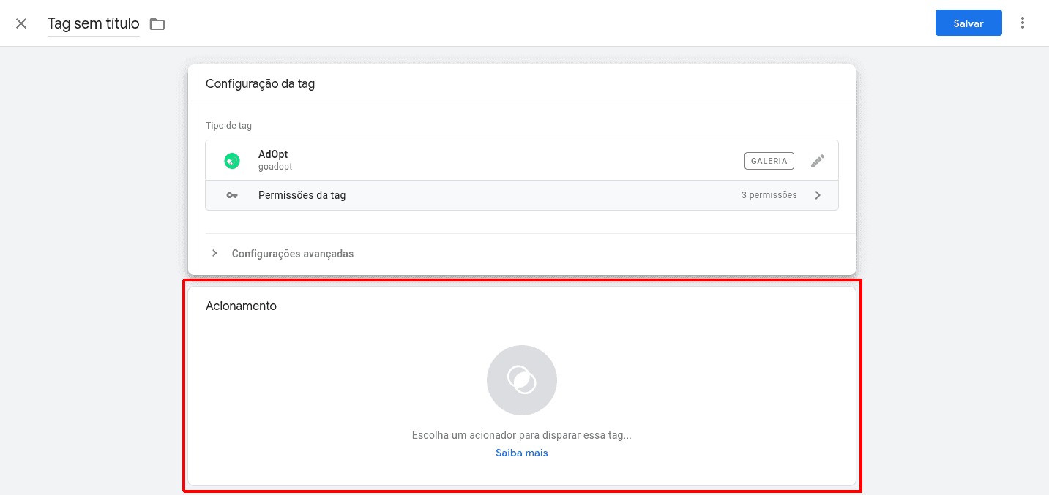Open the Saiba mais link
Screen dimensions: 1049x495
click(x=521, y=453)
